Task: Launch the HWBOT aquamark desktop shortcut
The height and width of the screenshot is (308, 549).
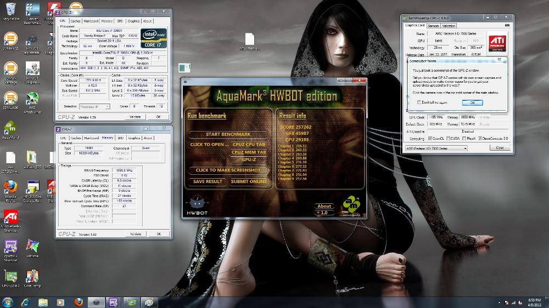Action: [x=32, y=43]
